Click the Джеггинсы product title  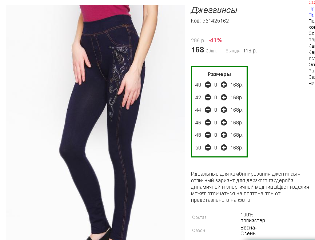pyautogui.click(x=214, y=10)
